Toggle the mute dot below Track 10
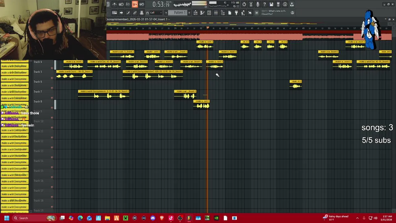The height and width of the screenshot is (223, 396). 52,127
